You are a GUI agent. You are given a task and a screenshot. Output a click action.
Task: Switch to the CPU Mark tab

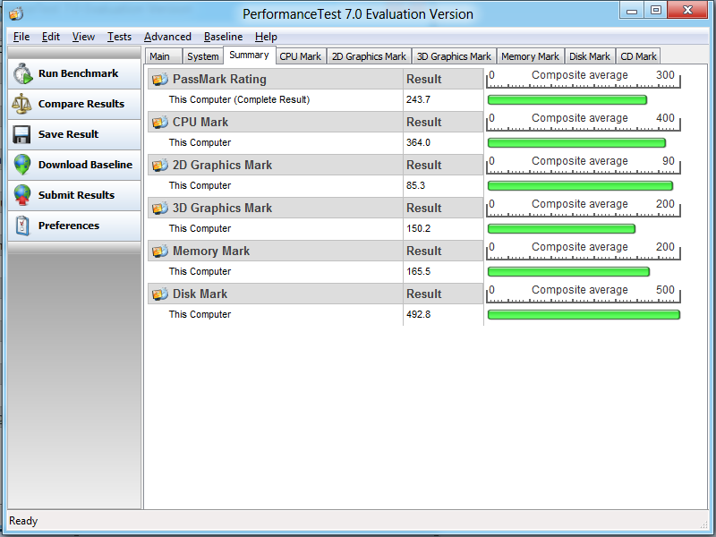(x=300, y=56)
